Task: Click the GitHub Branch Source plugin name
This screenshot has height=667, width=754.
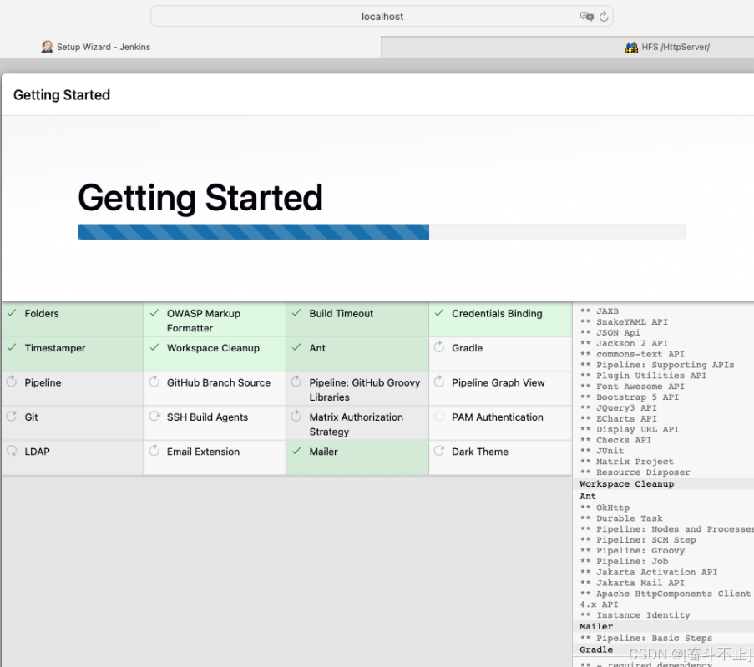Action: point(218,383)
